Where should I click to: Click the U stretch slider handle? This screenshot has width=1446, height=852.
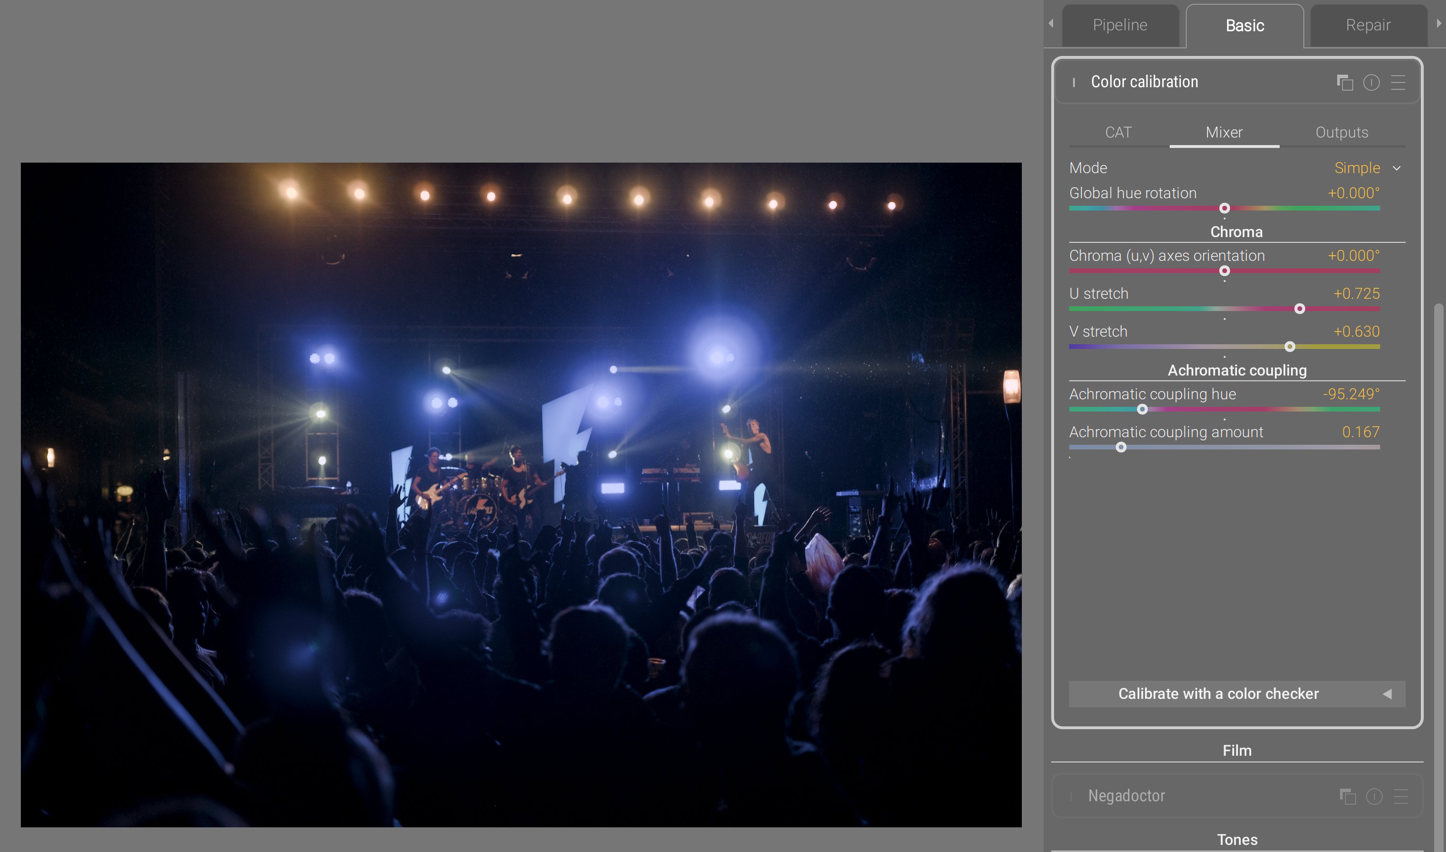pos(1300,309)
